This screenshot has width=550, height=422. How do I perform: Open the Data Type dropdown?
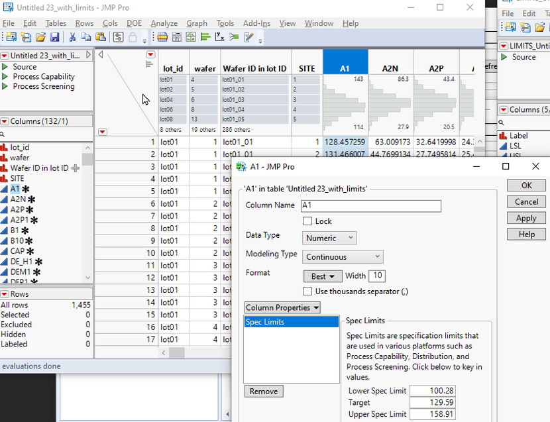[329, 238]
